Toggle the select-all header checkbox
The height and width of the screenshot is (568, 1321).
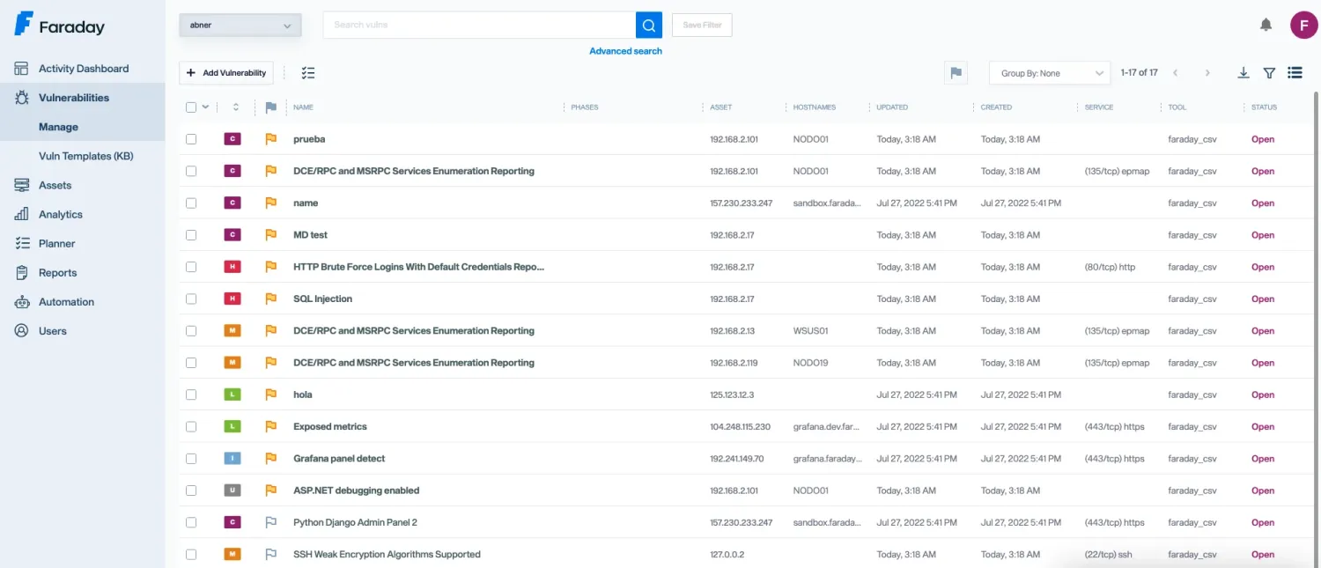tap(191, 107)
